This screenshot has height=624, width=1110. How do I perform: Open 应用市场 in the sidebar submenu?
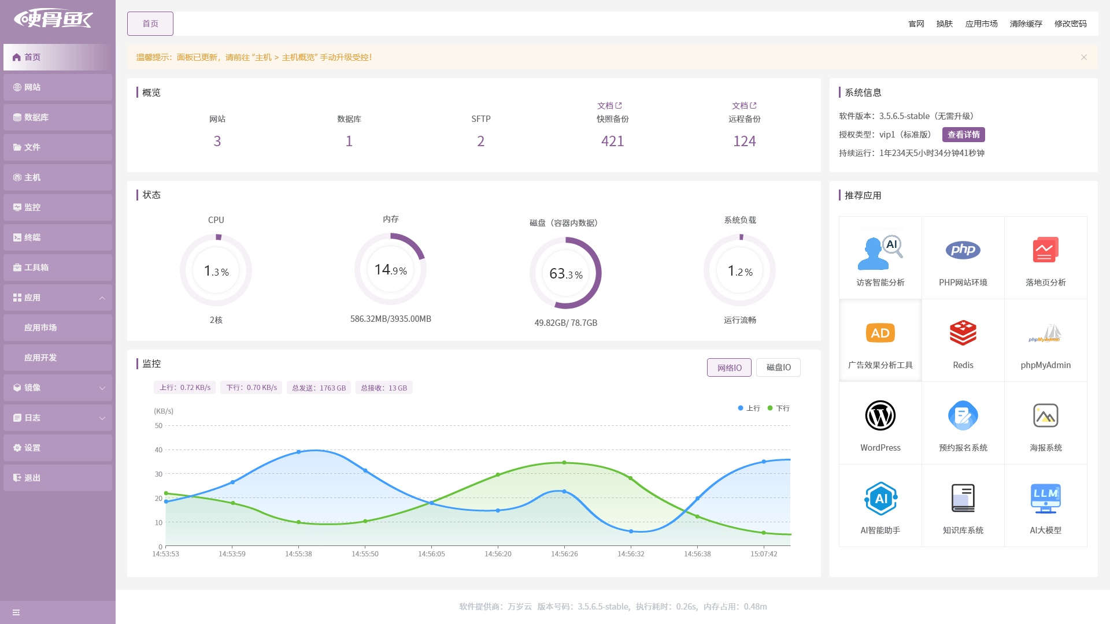point(58,328)
